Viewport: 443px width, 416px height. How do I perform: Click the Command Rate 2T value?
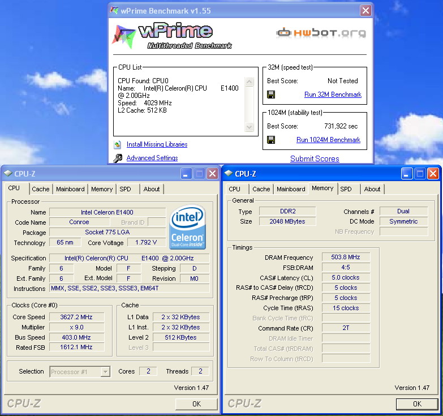[346, 328]
